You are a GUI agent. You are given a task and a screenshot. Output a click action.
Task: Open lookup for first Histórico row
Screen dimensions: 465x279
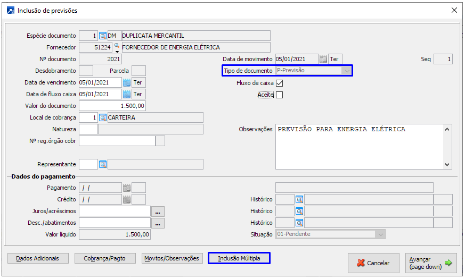click(299, 200)
